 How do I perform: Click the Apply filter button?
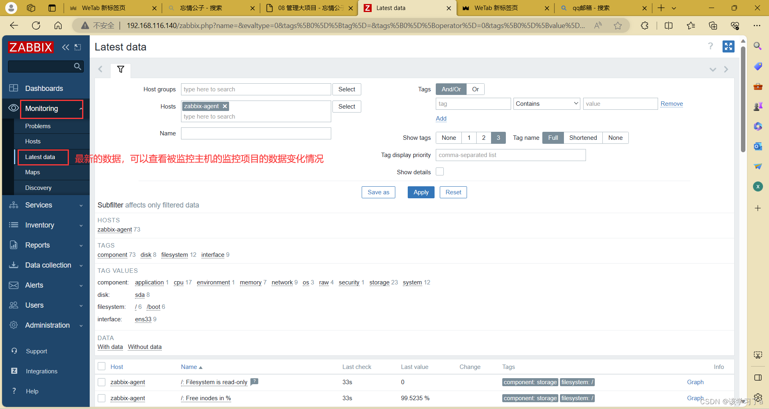[x=421, y=192]
